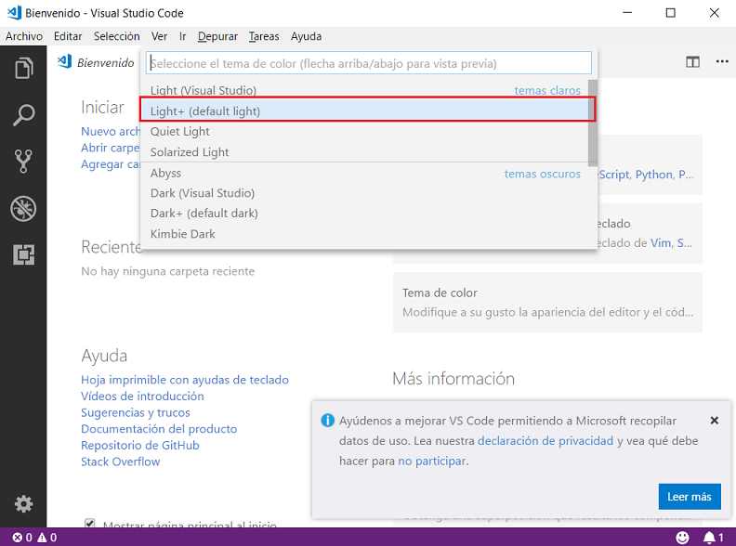The width and height of the screenshot is (736, 546).
Task: Select the Abyss theme
Action: point(364,173)
